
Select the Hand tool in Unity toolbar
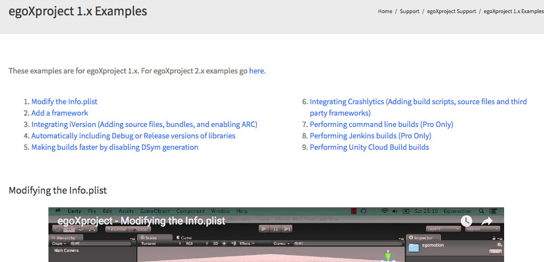pos(58,229)
